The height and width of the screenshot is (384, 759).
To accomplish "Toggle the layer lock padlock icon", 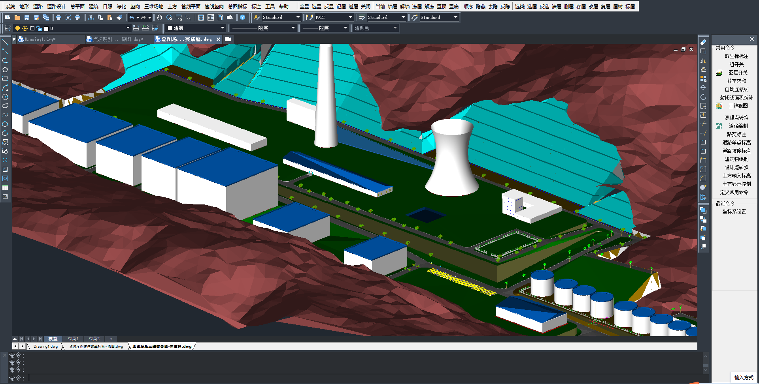I will tap(39, 28).
